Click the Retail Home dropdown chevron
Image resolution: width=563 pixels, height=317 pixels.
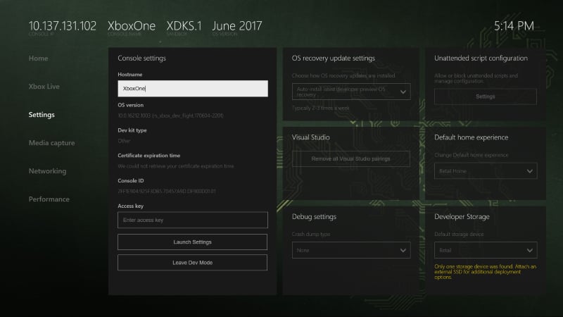[x=530, y=171]
